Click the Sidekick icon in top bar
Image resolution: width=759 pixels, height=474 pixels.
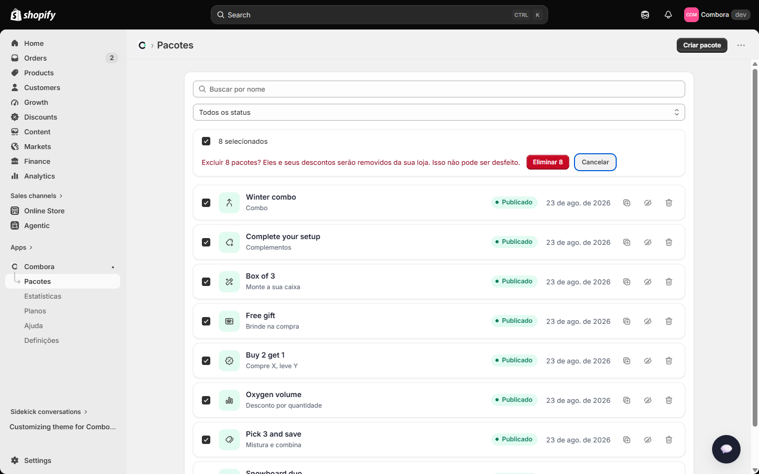coord(645,15)
